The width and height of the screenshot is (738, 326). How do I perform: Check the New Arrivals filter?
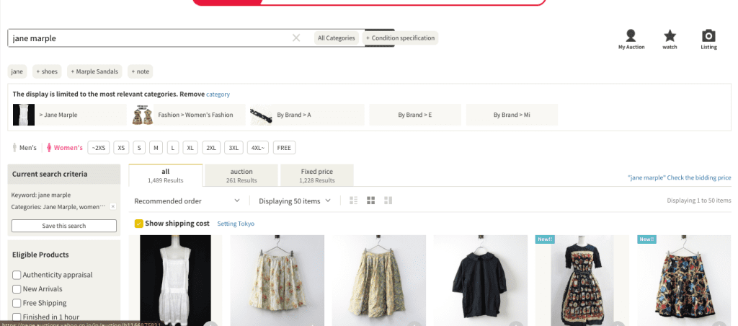point(17,289)
